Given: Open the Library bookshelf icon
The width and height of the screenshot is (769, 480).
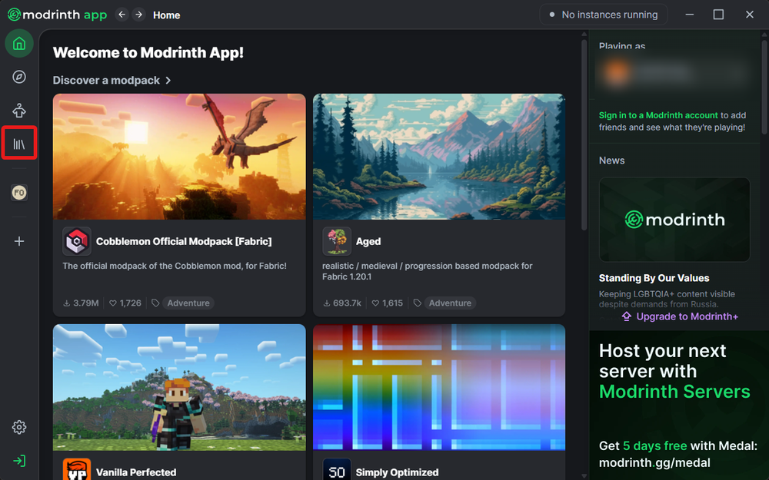Looking at the screenshot, I should (18, 143).
